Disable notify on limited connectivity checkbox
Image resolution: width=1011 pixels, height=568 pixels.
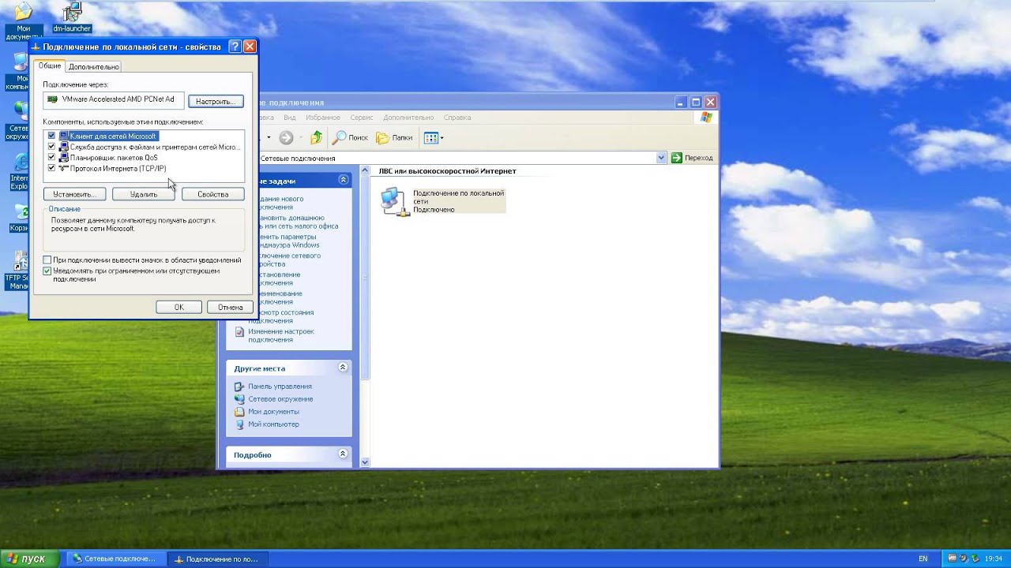click(x=47, y=271)
